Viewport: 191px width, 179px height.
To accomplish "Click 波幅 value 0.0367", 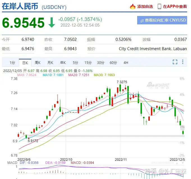I will pyautogui.click(x=181, y=39).
